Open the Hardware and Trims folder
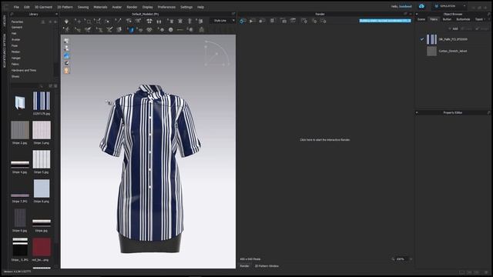 point(24,70)
